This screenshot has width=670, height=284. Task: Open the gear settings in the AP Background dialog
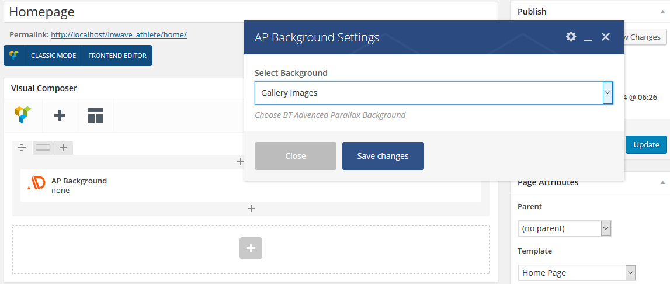pos(571,37)
